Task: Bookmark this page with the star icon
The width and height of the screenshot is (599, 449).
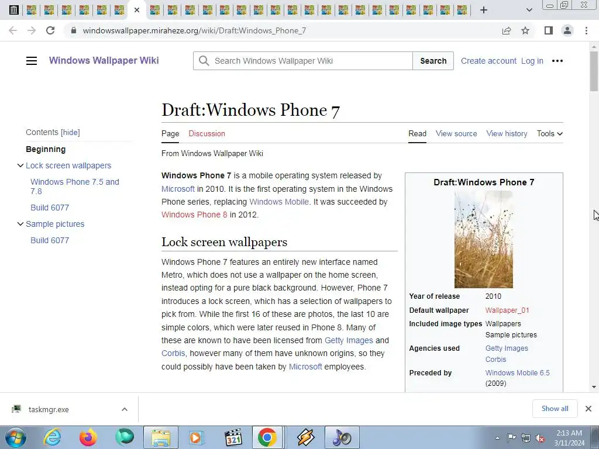Action: tap(525, 30)
